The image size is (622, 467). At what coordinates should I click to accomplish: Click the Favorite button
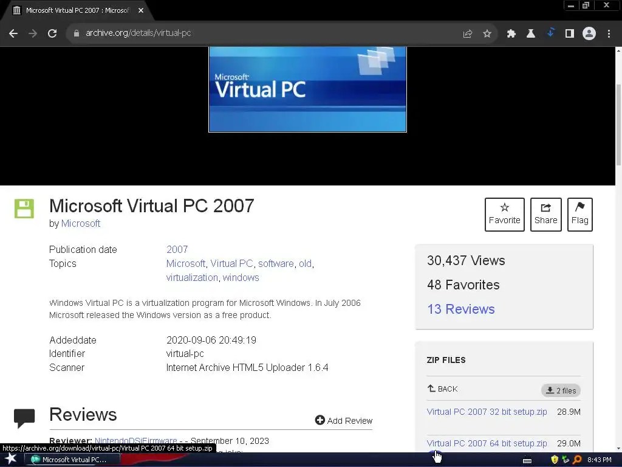[504, 215]
